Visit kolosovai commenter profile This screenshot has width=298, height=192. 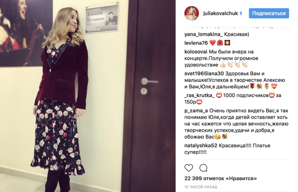click(x=196, y=51)
